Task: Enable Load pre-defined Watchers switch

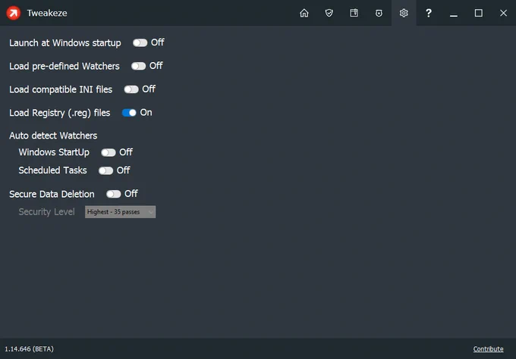Action: click(139, 66)
